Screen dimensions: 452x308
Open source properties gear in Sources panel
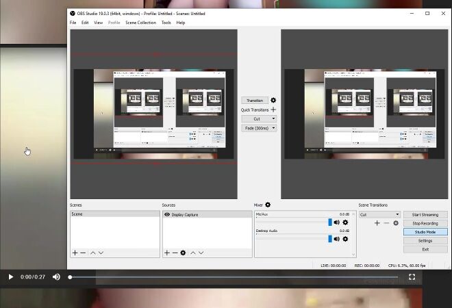pyautogui.click(x=183, y=253)
